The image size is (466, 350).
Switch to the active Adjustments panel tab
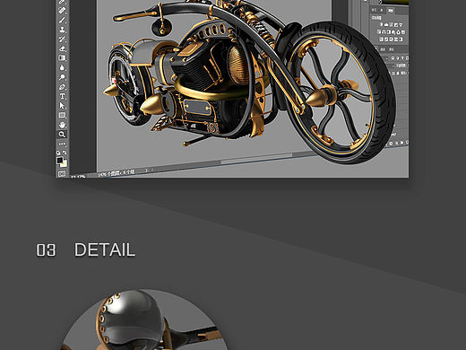pos(391,11)
